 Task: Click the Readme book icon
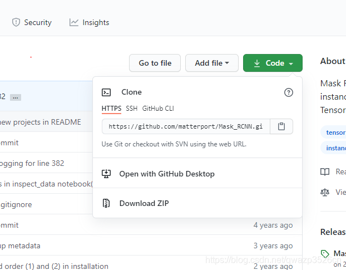click(x=325, y=171)
